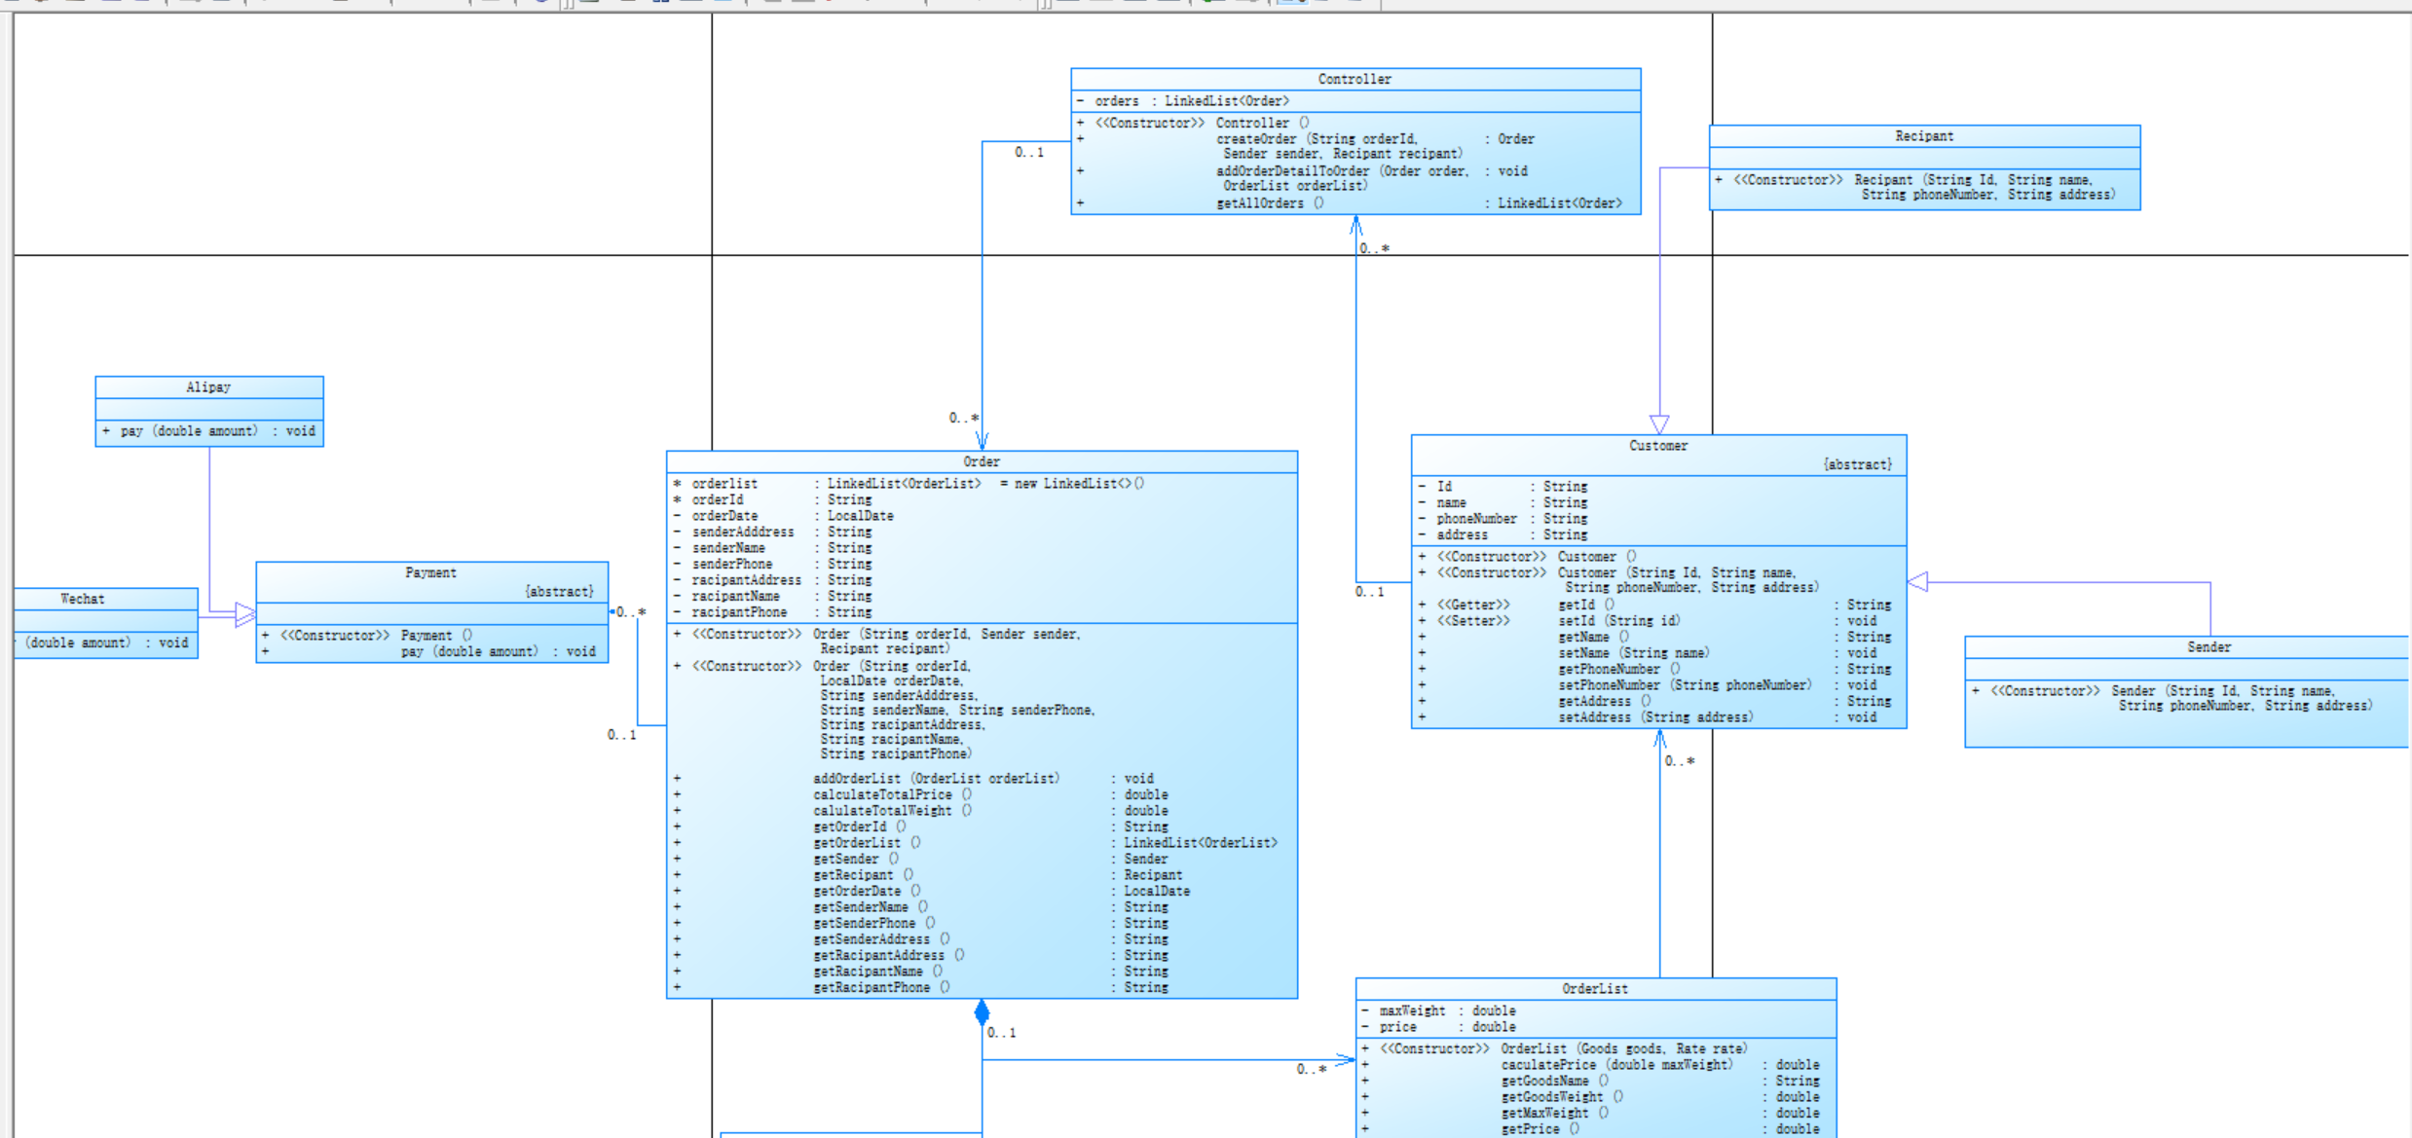
Task: Click the calculateTotalPrice method in Order
Action: (883, 794)
